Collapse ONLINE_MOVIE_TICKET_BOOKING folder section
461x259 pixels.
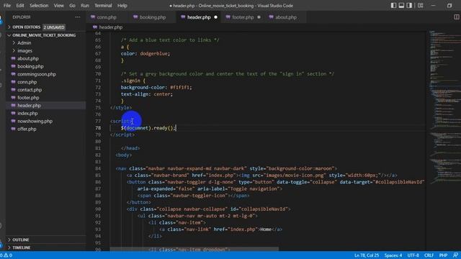pos(44,35)
